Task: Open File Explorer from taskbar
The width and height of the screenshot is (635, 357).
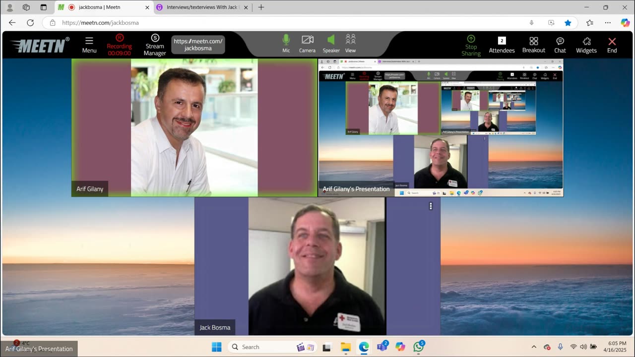Action: [346, 347]
